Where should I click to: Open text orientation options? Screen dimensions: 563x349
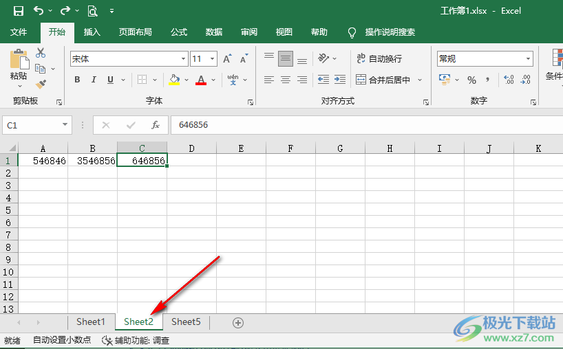click(x=327, y=58)
